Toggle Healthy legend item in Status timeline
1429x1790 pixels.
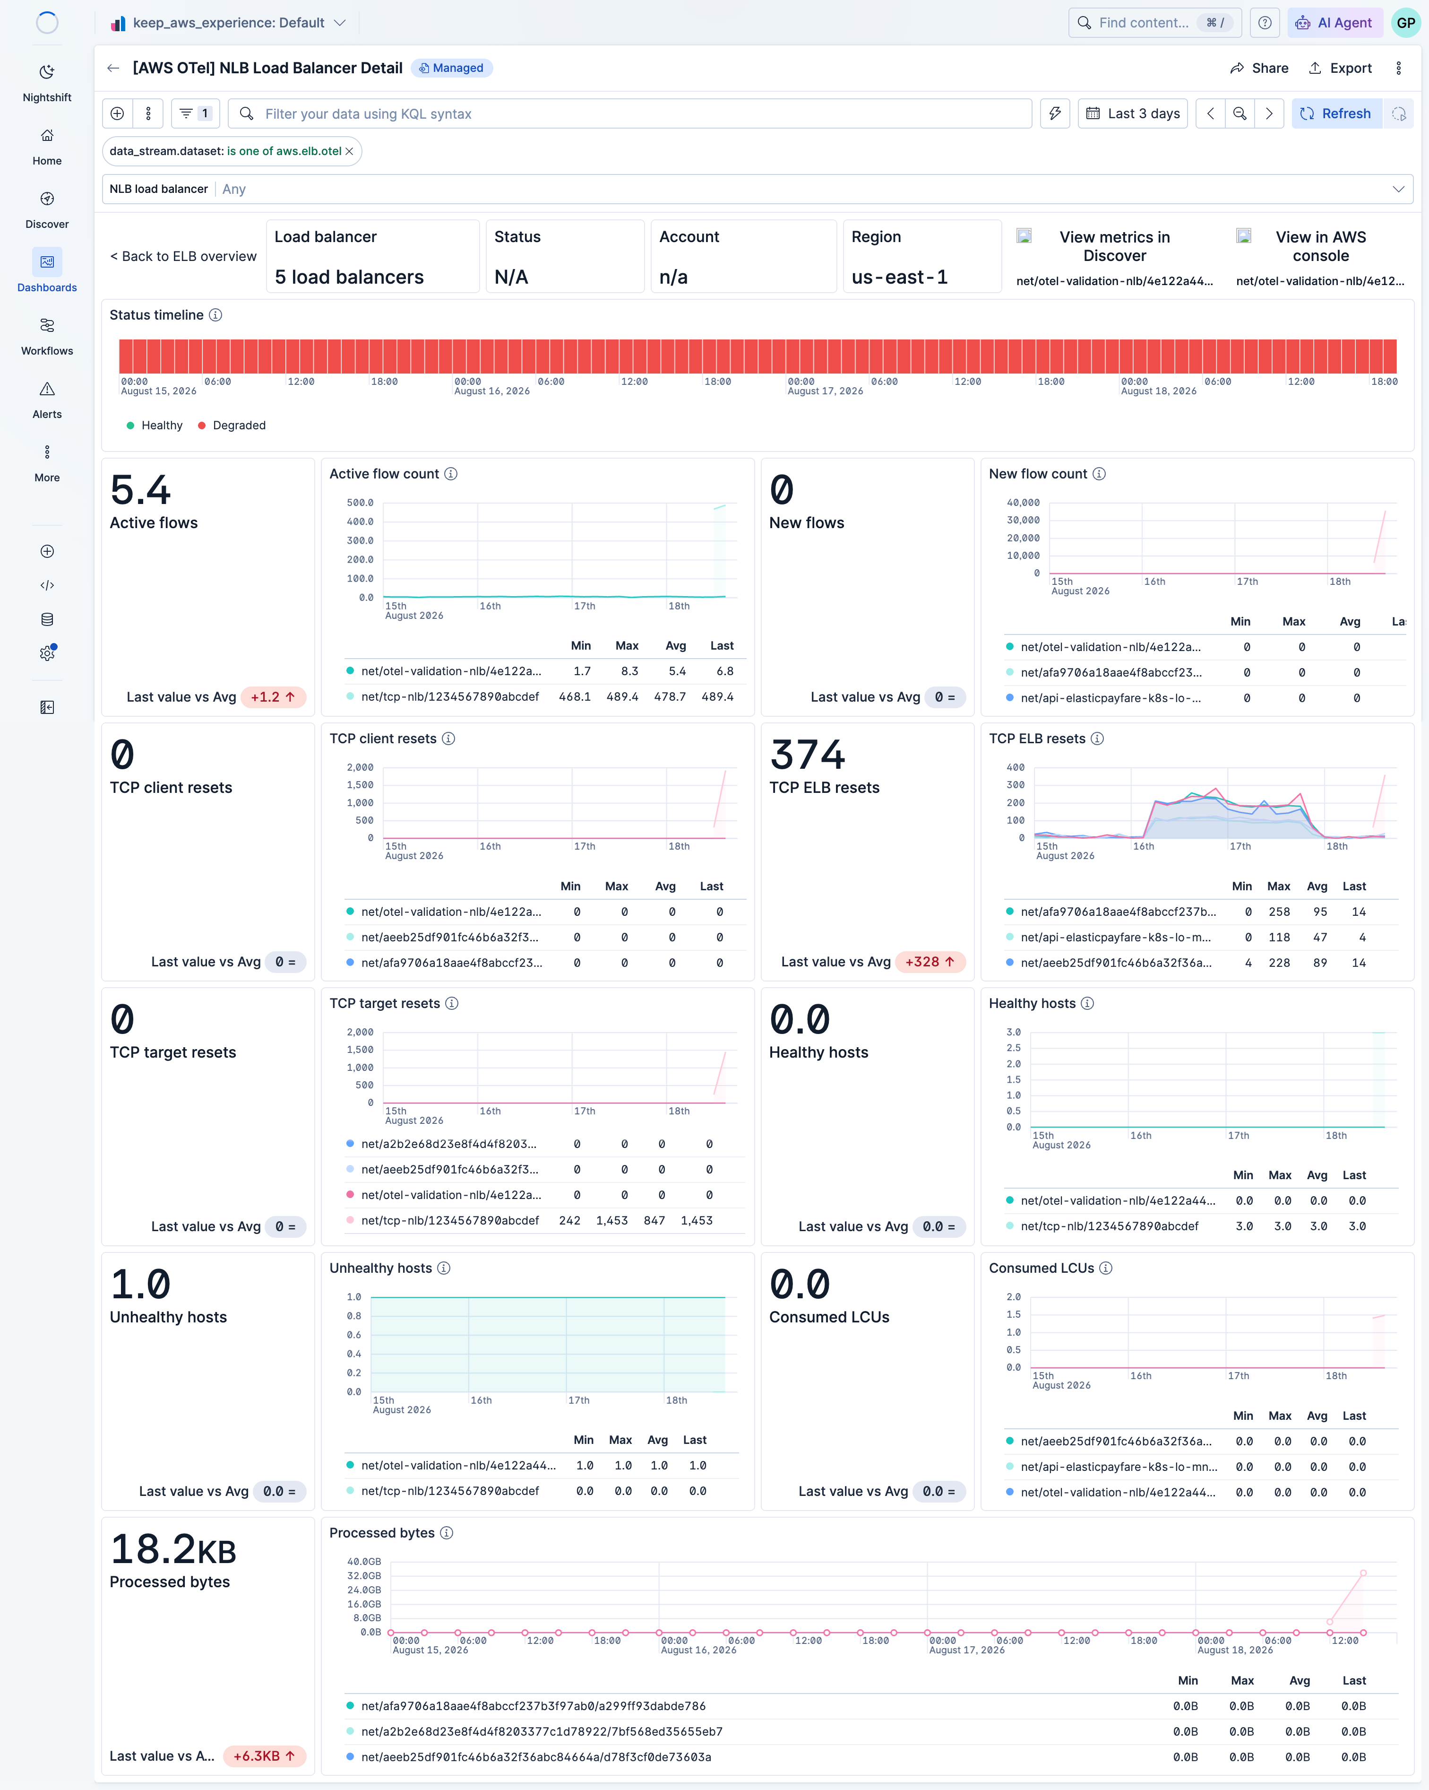point(155,425)
